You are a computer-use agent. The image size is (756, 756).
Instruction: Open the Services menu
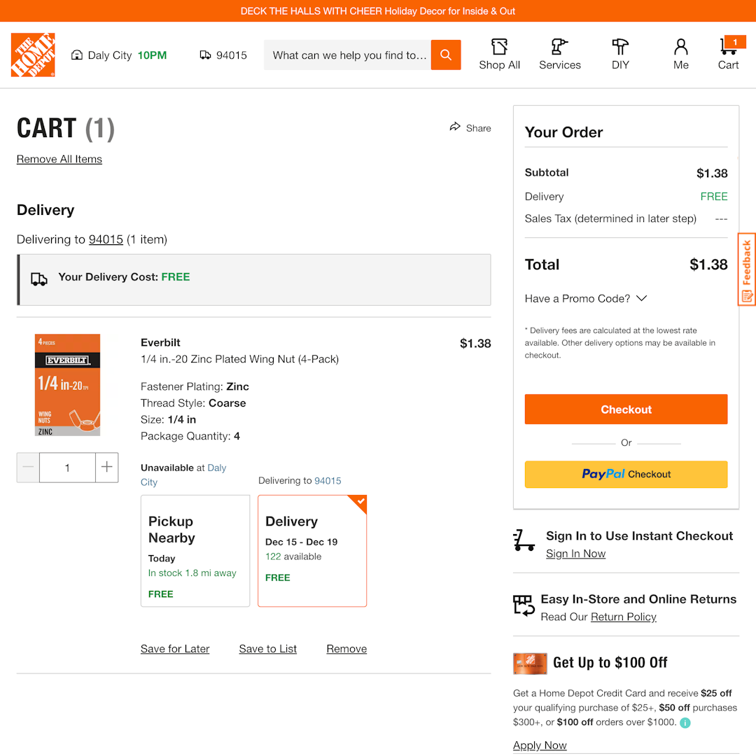[x=559, y=55]
